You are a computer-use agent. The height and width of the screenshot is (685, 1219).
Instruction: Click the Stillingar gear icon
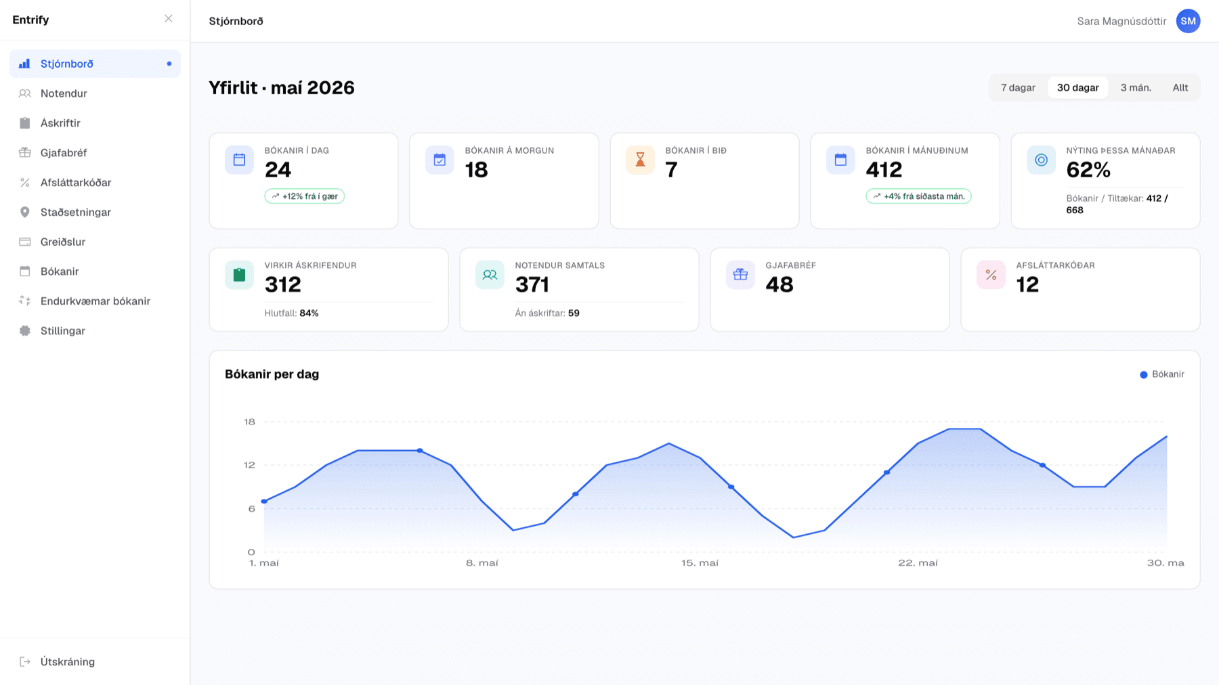(24, 331)
